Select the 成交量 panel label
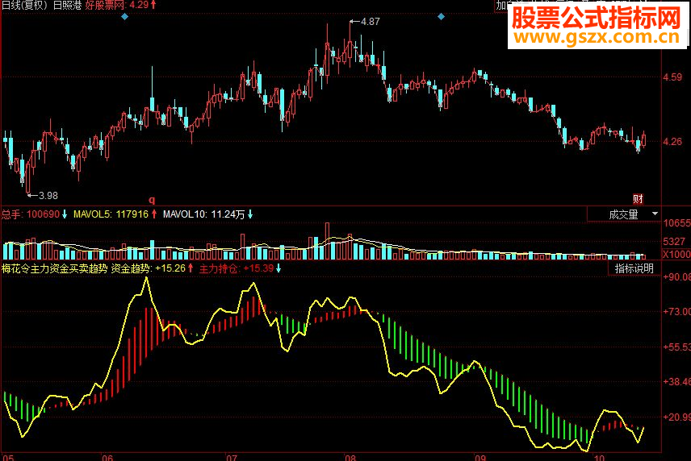The image size is (691, 461). point(623,214)
